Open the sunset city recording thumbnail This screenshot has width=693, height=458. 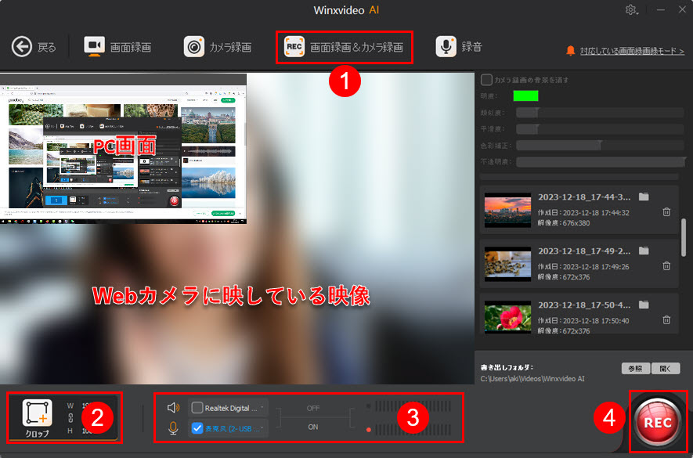[x=507, y=210]
